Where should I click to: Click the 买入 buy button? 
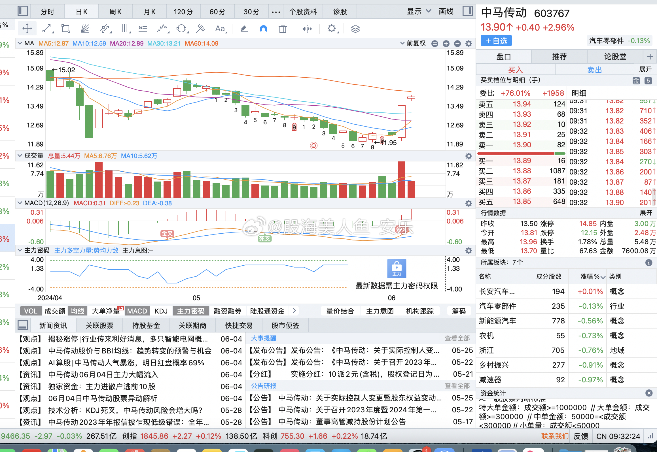coord(515,70)
